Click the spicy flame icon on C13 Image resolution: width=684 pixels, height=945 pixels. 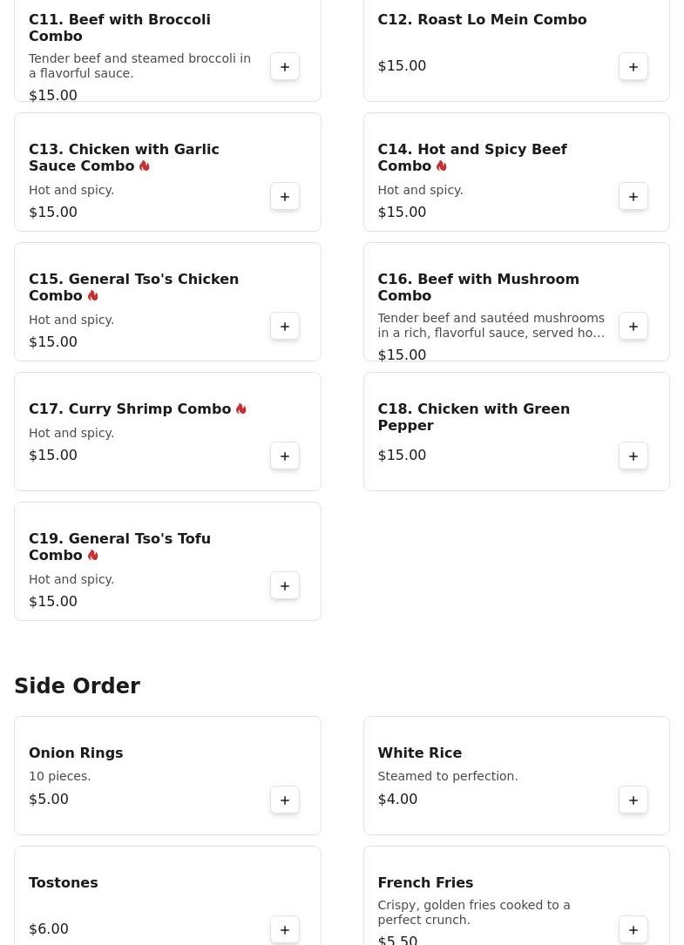[145, 166]
